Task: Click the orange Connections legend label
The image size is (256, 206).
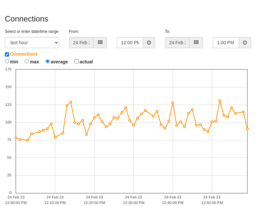Action: (x=24, y=54)
